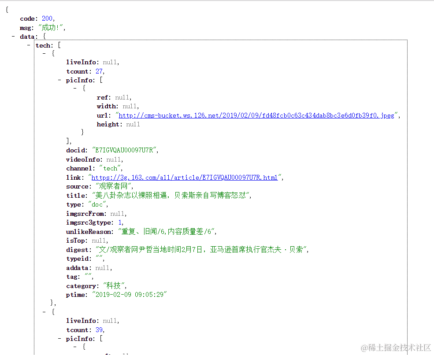Select the docid value E7IGVQAU00097U7R
434x355 pixels.
(x=124, y=150)
